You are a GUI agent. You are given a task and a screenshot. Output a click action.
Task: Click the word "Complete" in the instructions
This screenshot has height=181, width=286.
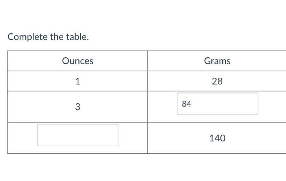(x=28, y=37)
